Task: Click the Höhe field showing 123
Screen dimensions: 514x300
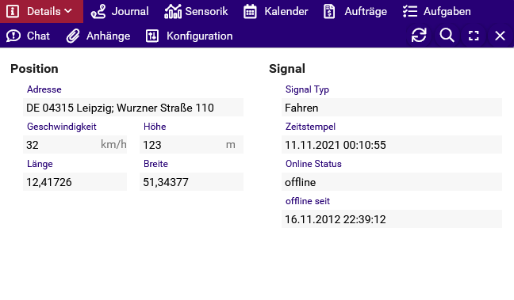Action: tap(191, 145)
